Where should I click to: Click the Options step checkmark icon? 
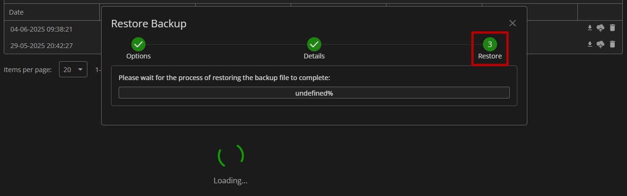pyautogui.click(x=138, y=44)
